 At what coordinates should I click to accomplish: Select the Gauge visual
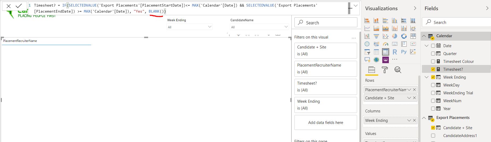pos(385,44)
